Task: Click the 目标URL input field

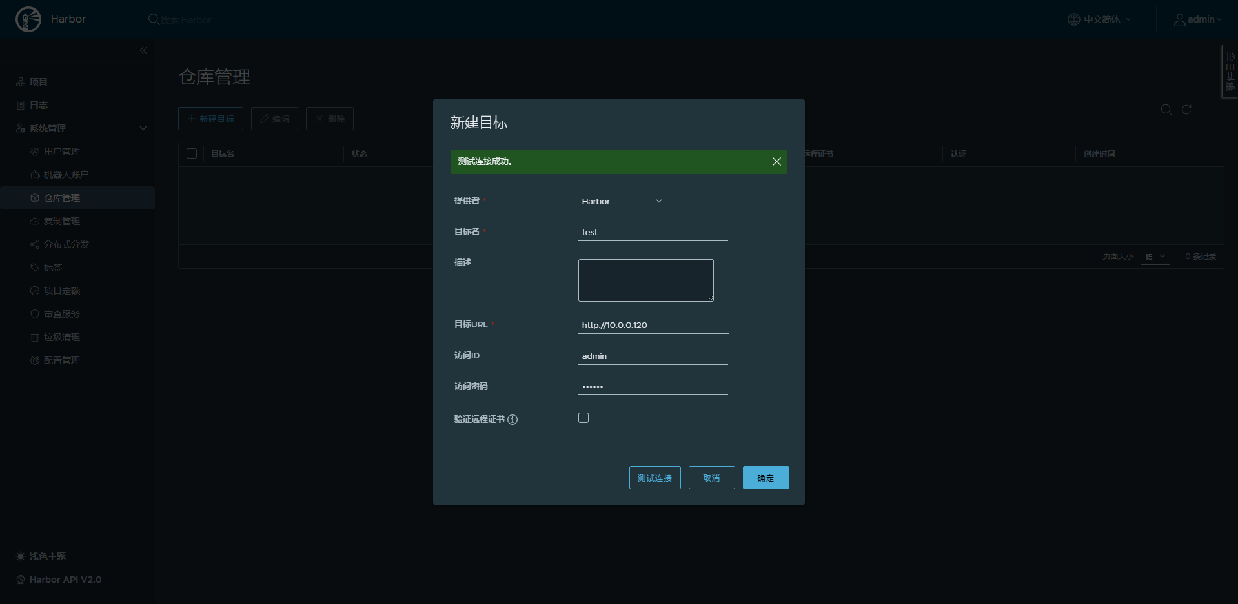Action: 653,325
